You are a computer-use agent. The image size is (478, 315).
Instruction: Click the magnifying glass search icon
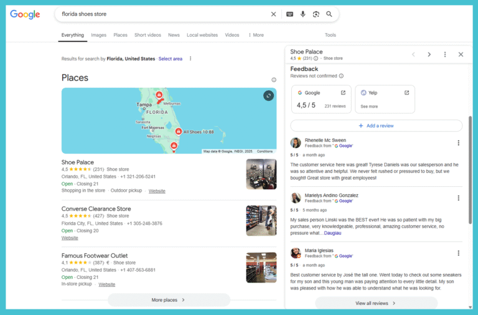click(x=329, y=14)
